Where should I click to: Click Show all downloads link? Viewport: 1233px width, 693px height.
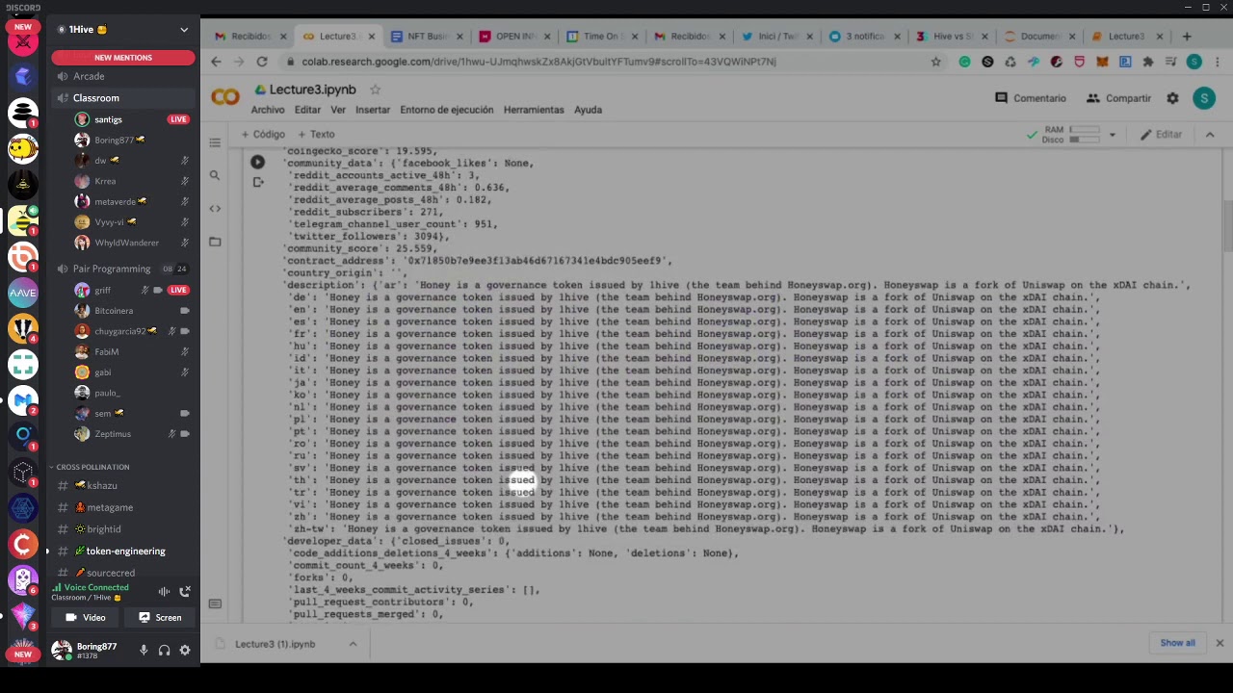tap(1177, 643)
